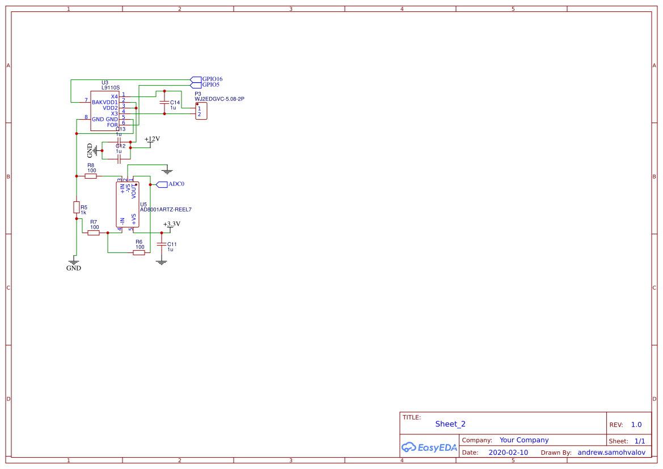Click the -IN pin label on U5

(x=123, y=222)
